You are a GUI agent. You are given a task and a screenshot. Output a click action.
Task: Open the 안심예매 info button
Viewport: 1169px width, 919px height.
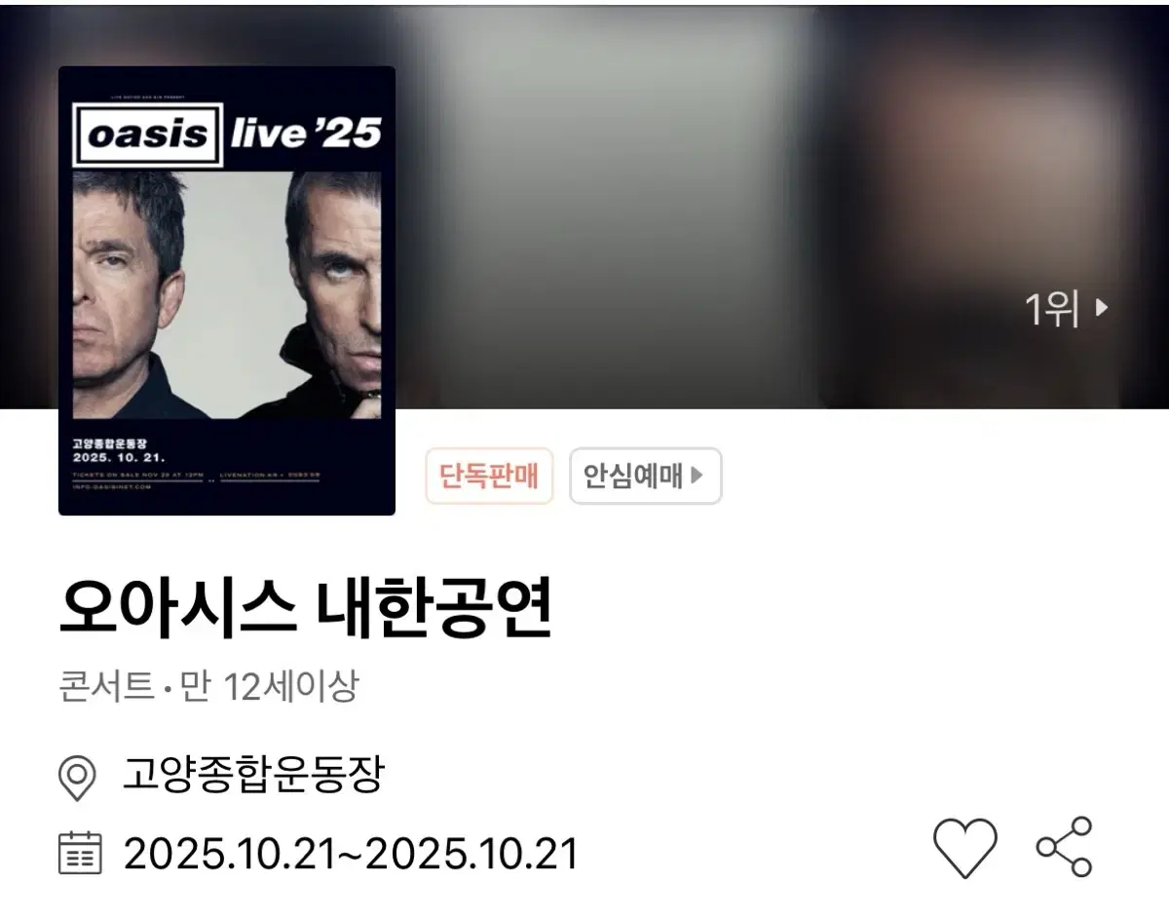point(645,477)
